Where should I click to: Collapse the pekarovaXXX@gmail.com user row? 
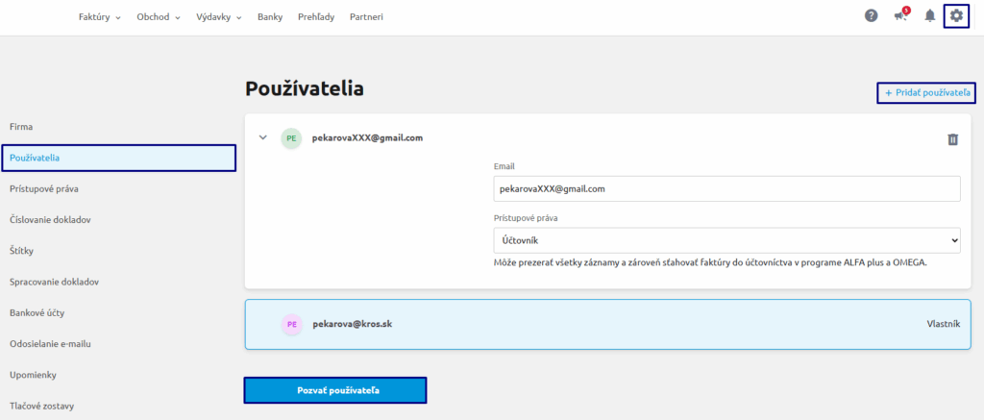point(262,137)
